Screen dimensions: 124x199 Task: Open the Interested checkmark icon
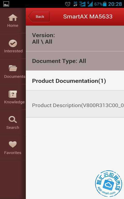pos(13,43)
